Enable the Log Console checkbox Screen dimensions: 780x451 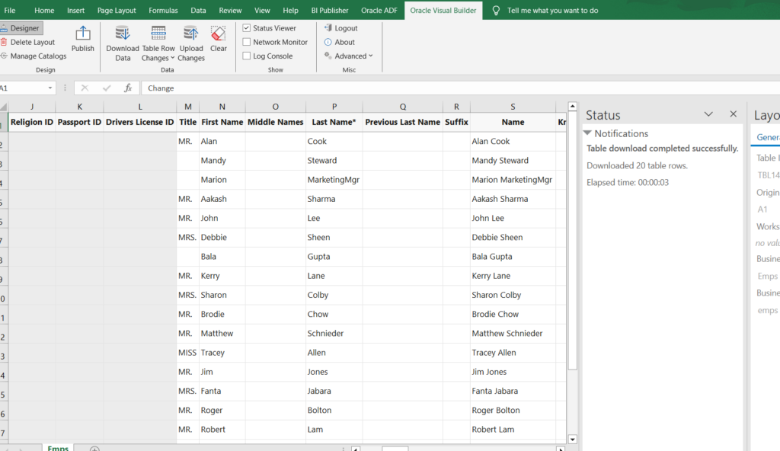tap(247, 56)
